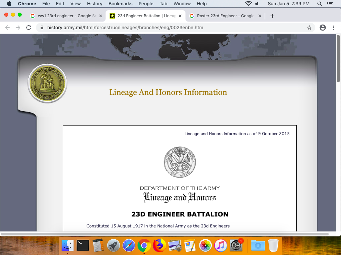The image size is (341, 255).
Task: Open Spotlight search in the menu bar
Action: pyautogui.click(x=320, y=4)
